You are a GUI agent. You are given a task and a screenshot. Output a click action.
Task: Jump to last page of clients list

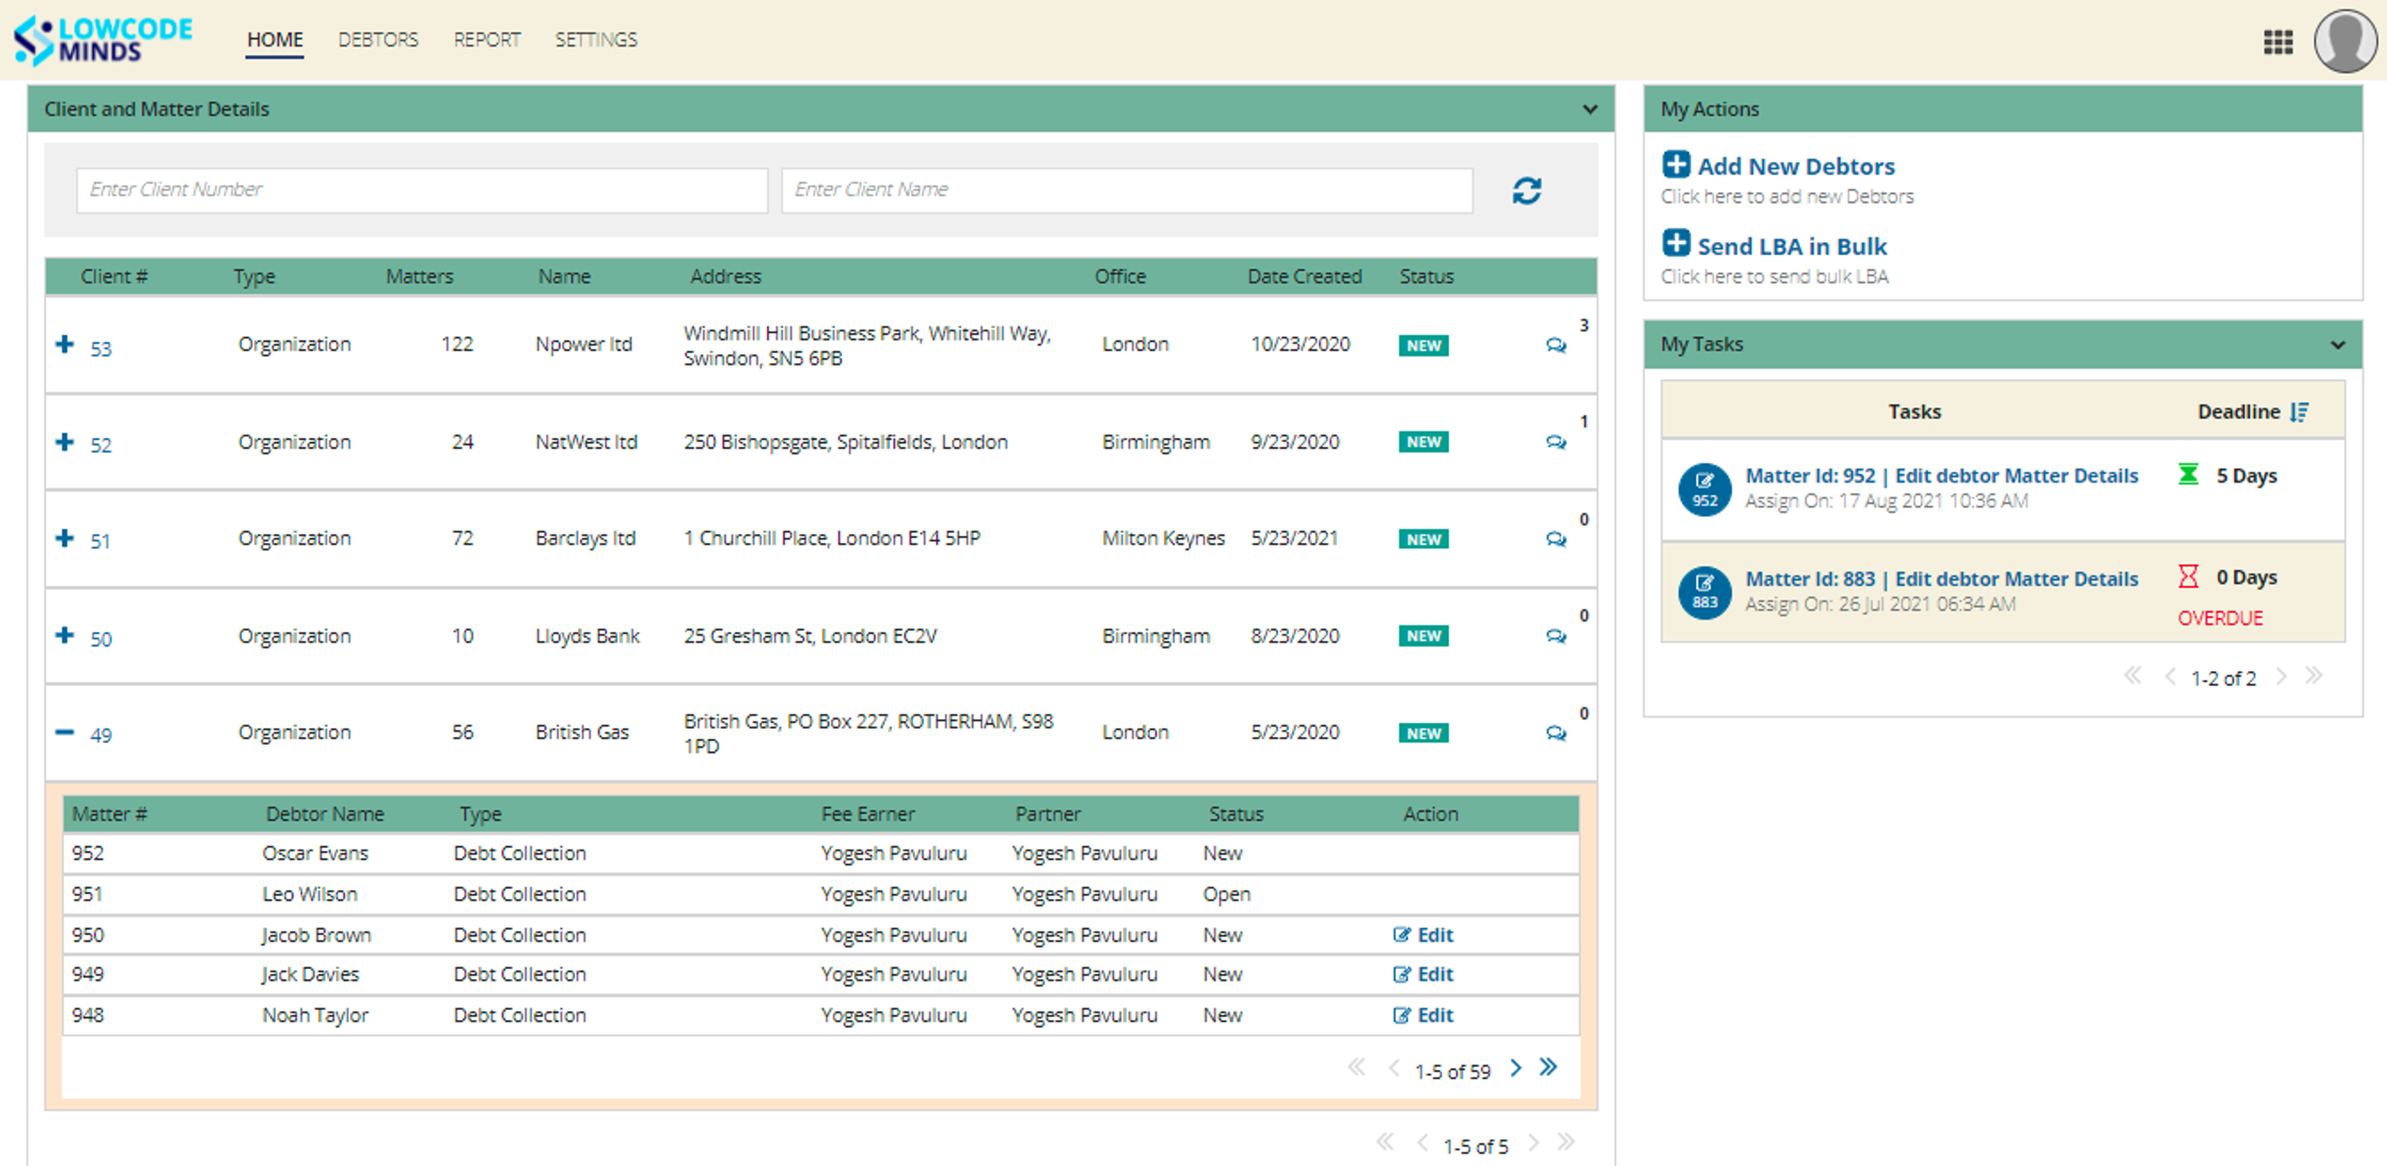tap(1566, 1143)
